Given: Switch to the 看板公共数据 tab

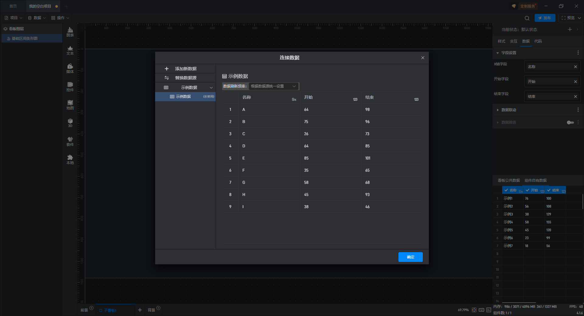Looking at the screenshot, I should pos(509,180).
